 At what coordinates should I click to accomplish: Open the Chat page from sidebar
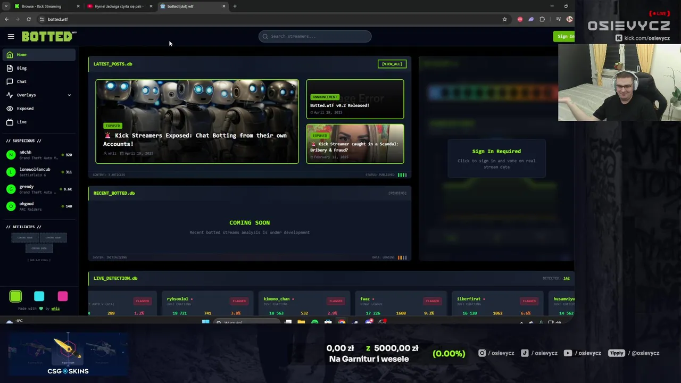38,81
